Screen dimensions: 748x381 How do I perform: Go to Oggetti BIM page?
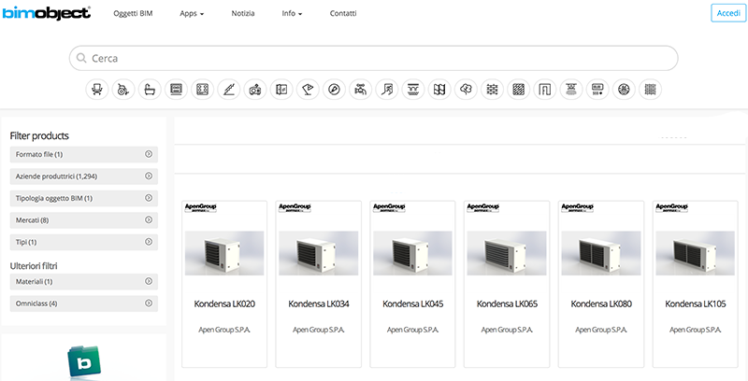[x=133, y=13]
